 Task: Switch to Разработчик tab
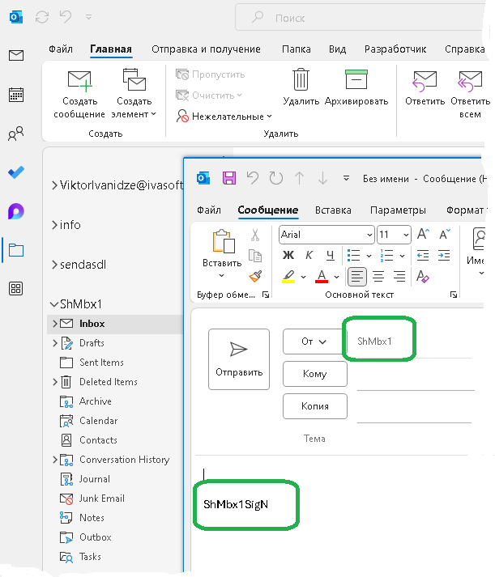395,49
